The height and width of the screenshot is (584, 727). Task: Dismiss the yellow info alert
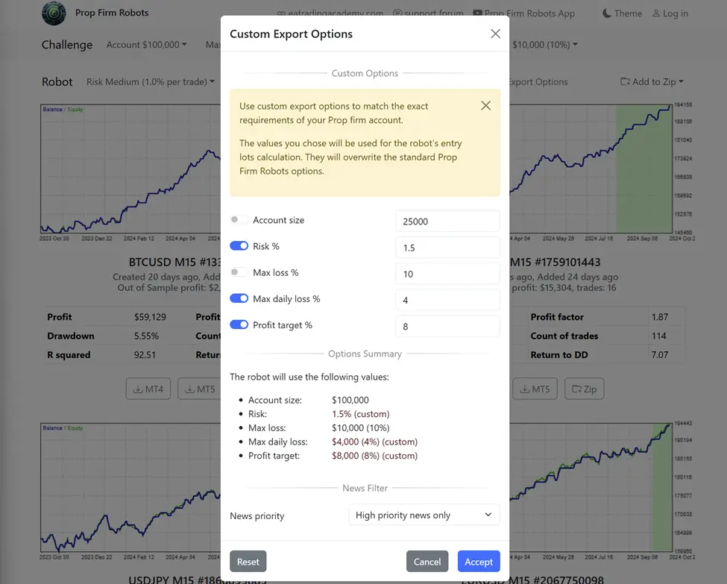(x=485, y=106)
